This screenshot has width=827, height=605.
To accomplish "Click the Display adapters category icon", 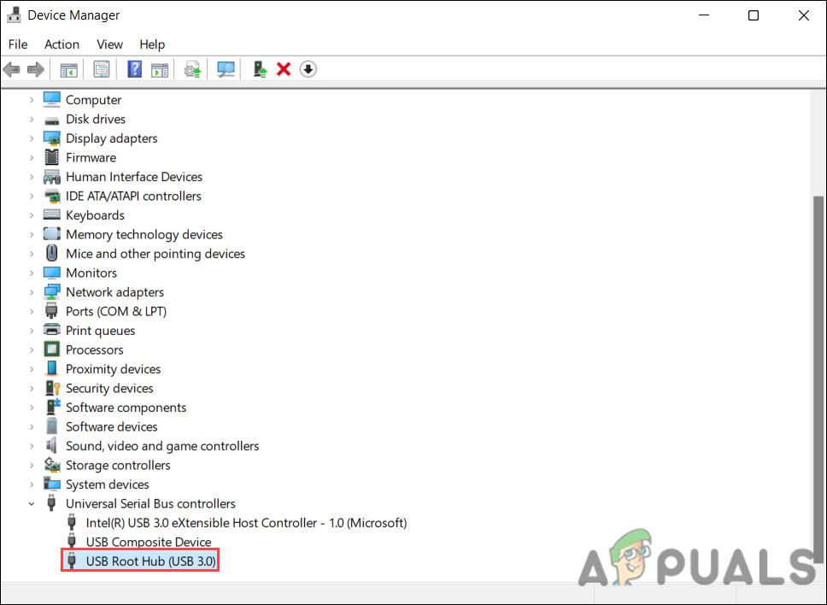I will 51,138.
